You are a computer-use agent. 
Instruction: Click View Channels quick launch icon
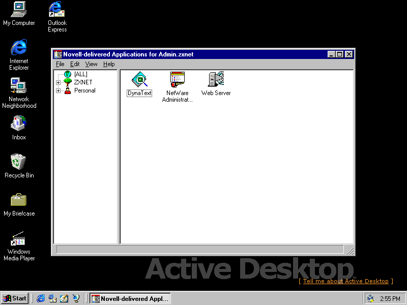coord(76,298)
